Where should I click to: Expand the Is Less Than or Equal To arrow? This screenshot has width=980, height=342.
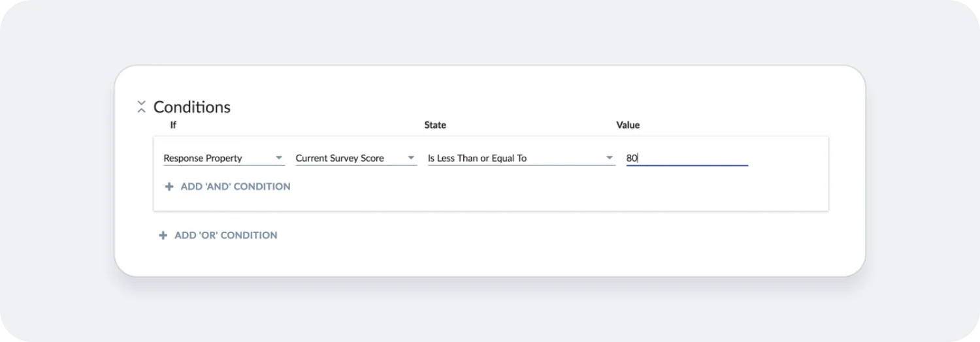click(x=610, y=158)
